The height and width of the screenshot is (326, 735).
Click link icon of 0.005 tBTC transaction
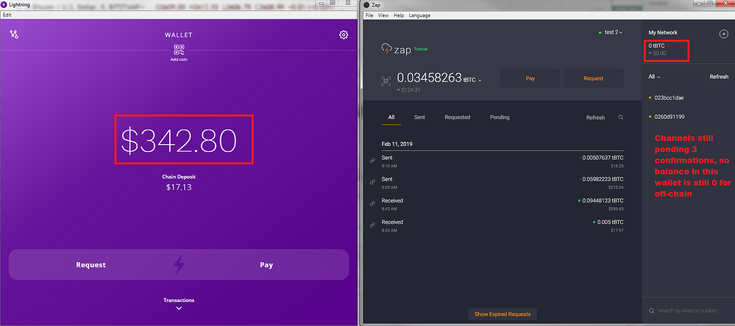point(373,225)
